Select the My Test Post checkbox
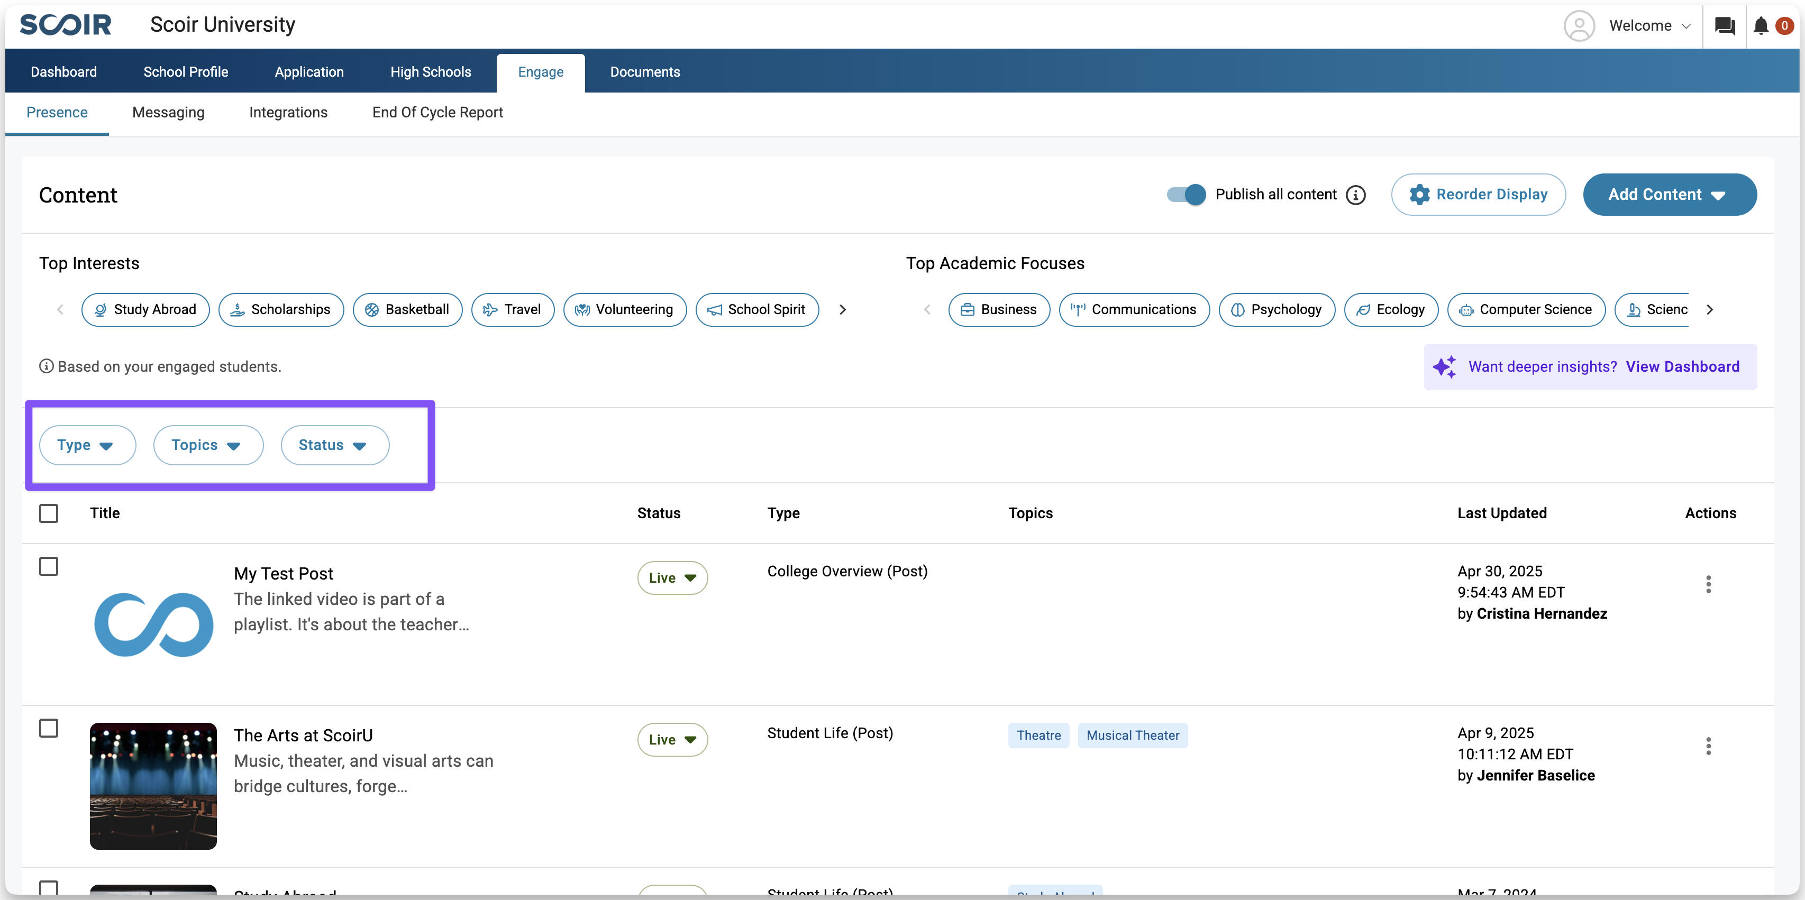Viewport: 1805px width, 900px height. pyautogui.click(x=48, y=566)
